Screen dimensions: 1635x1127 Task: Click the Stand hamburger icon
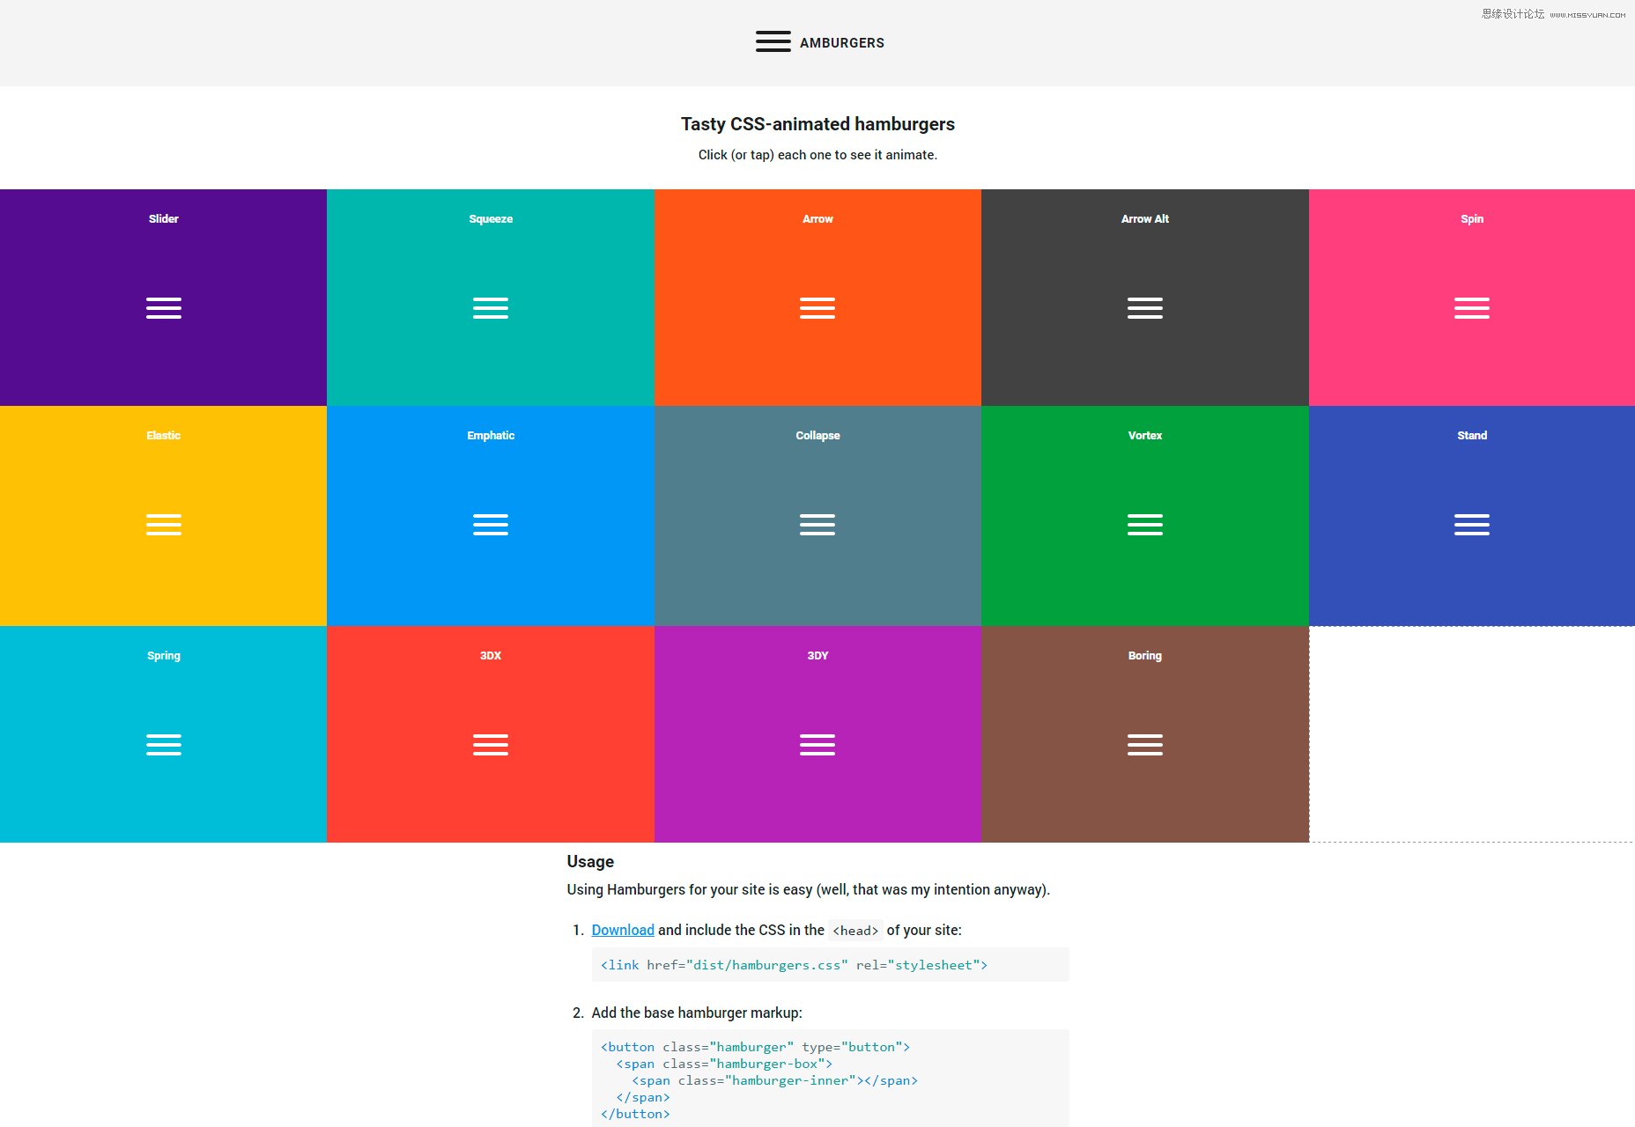(1472, 525)
